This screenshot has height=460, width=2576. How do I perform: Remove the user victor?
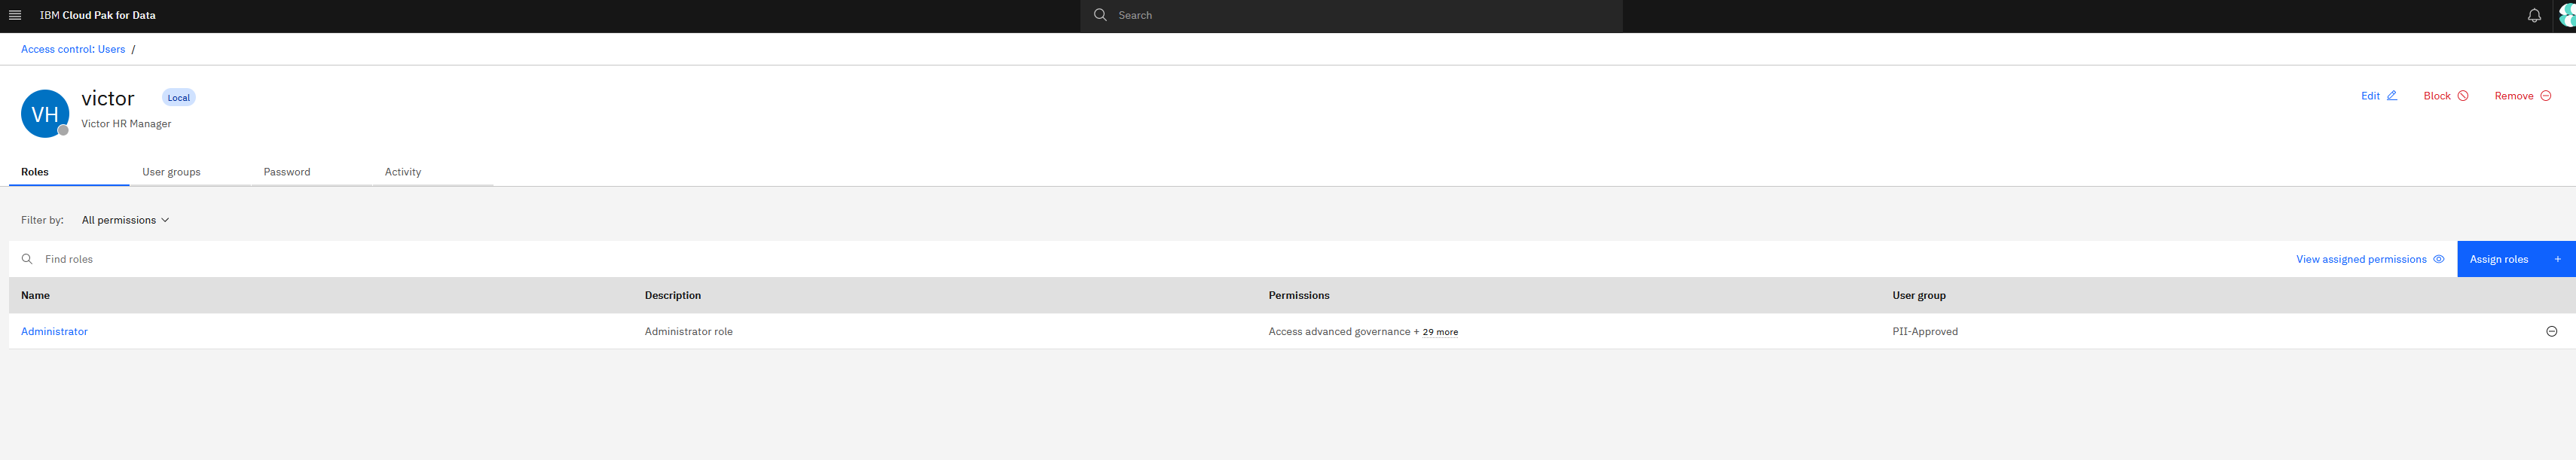coord(2522,96)
